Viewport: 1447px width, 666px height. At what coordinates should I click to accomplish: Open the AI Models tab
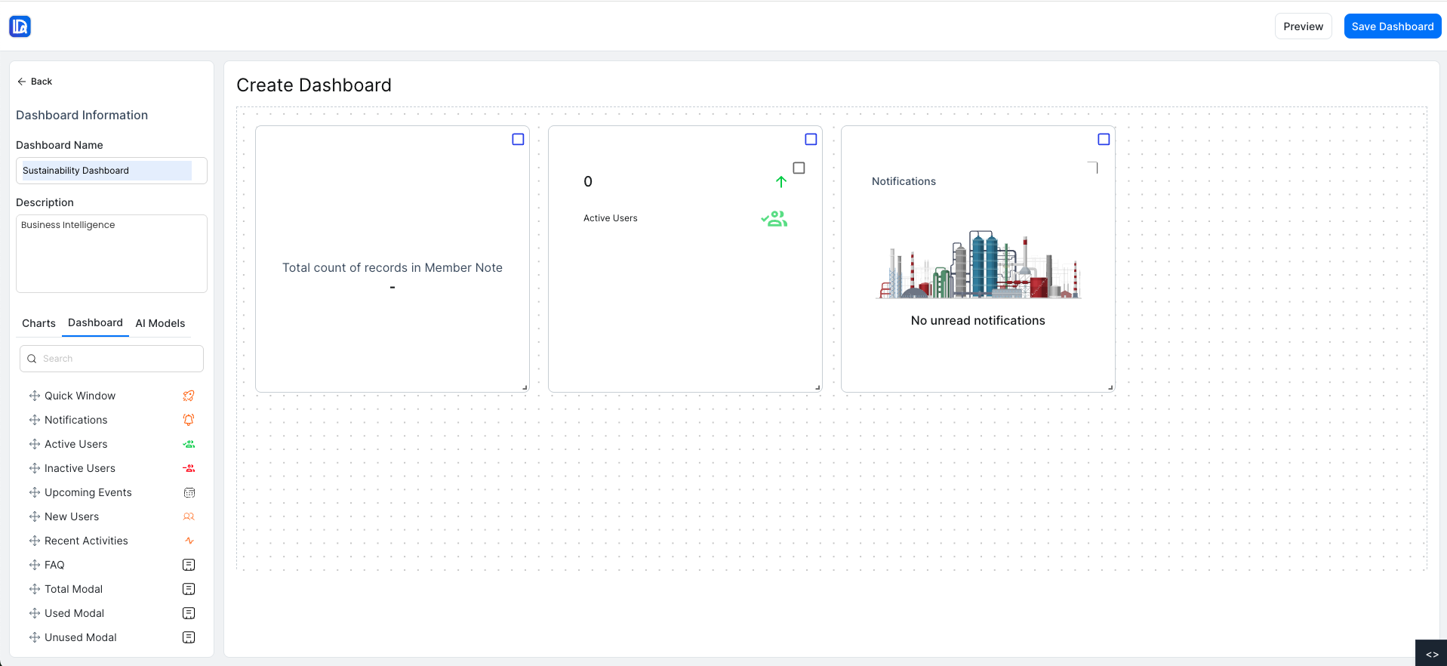(x=160, y=323)
